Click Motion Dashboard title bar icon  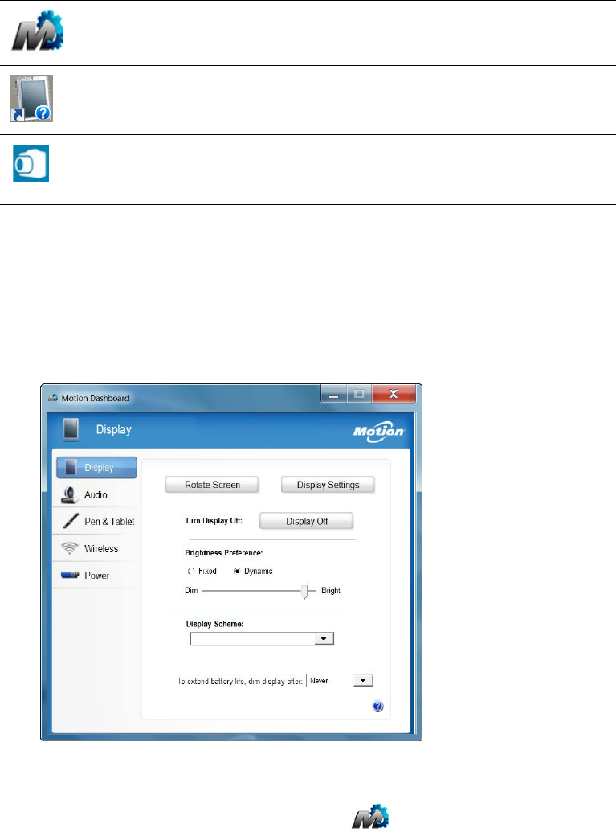[53, 398]
